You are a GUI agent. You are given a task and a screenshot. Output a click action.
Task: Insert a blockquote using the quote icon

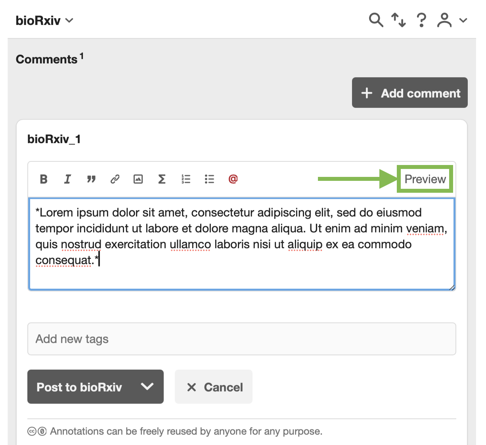[x=91, y=179]
